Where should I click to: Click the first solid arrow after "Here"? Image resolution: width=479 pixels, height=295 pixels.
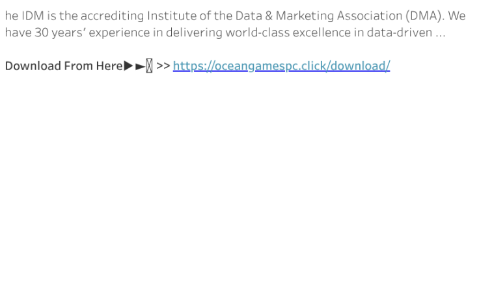129,66
